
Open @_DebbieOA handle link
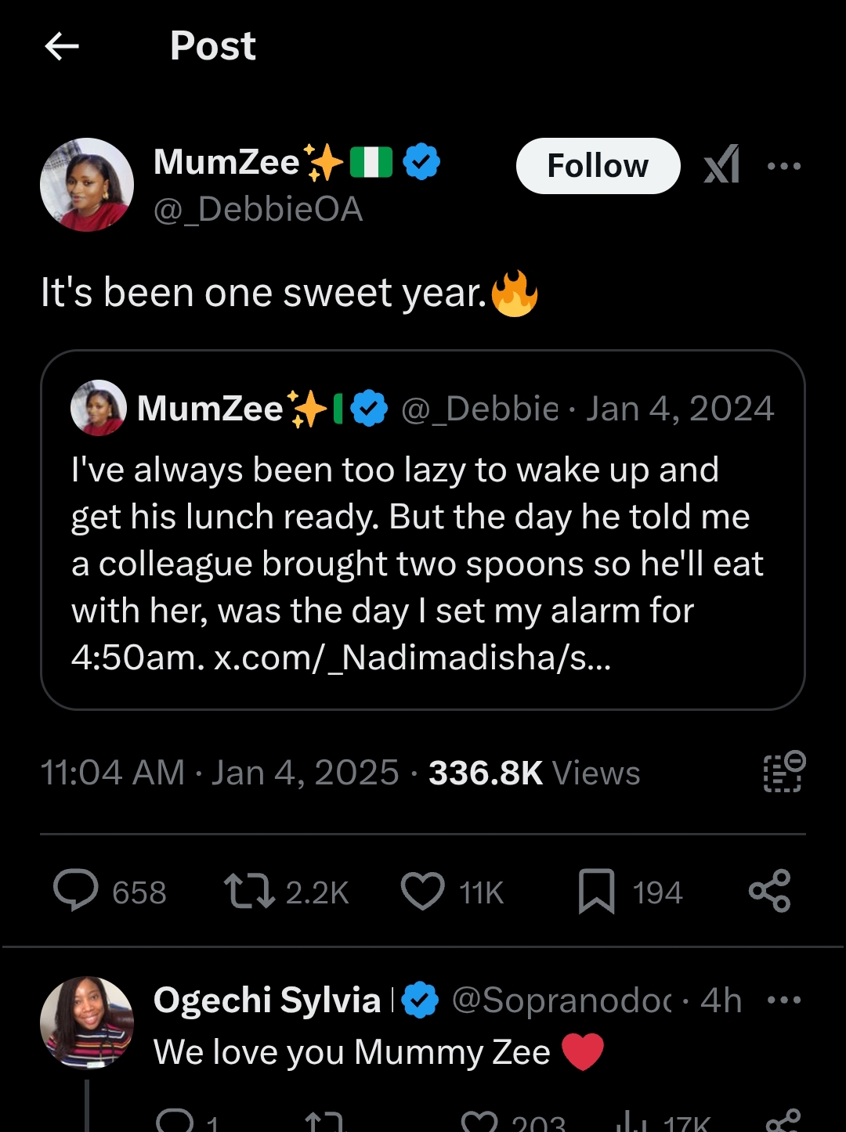click(x=258, y=210)
